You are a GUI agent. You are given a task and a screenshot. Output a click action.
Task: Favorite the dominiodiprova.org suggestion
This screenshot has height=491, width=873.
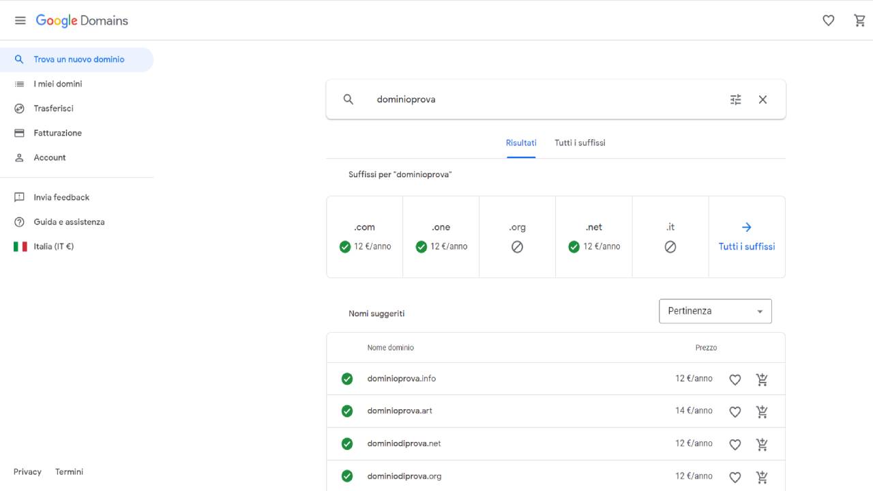(735, 477)
